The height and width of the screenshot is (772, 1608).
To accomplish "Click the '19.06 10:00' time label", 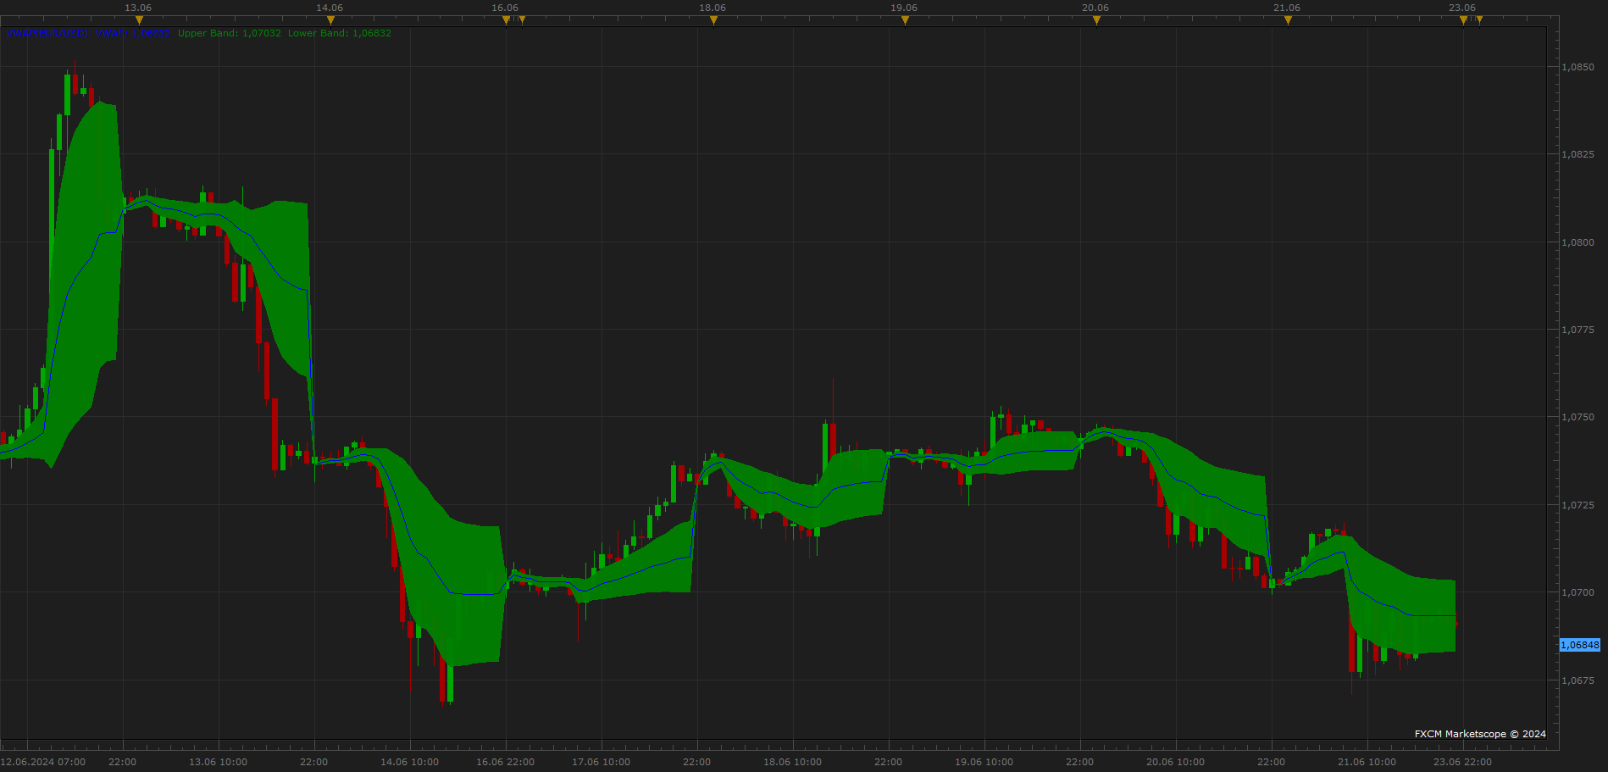I will [984, 762].
